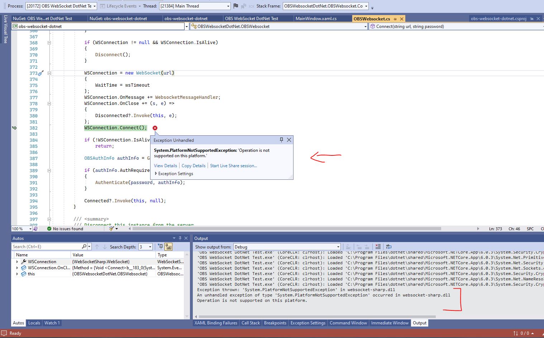The height and width of the screenshot is (338, 544).
Task: Click the previous search result arrow in Autos
Action: [97, 246]
